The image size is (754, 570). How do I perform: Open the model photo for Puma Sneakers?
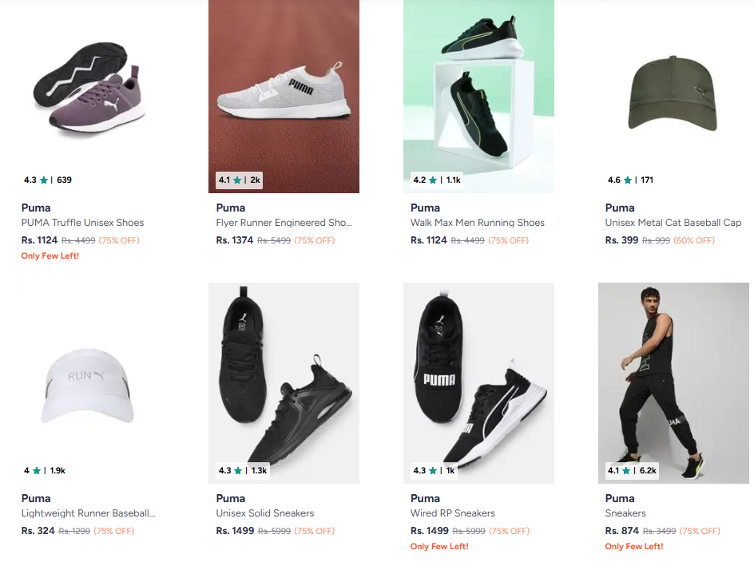click(x=673, y=375)
